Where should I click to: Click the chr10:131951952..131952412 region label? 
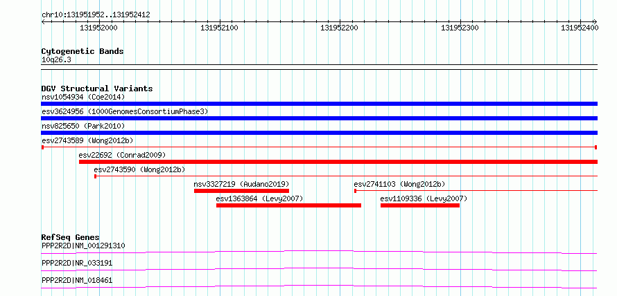pos(96,15)
